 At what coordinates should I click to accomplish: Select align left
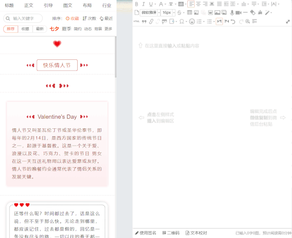(x=191, y=4)
